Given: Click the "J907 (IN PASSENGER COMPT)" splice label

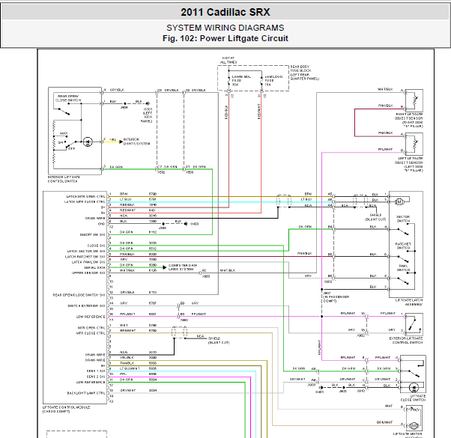Looking at the screenshot, I should [x=336, y=297].
